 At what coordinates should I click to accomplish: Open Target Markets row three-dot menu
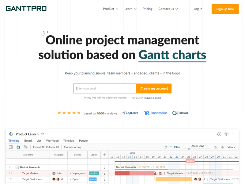(x=104, y=173)
